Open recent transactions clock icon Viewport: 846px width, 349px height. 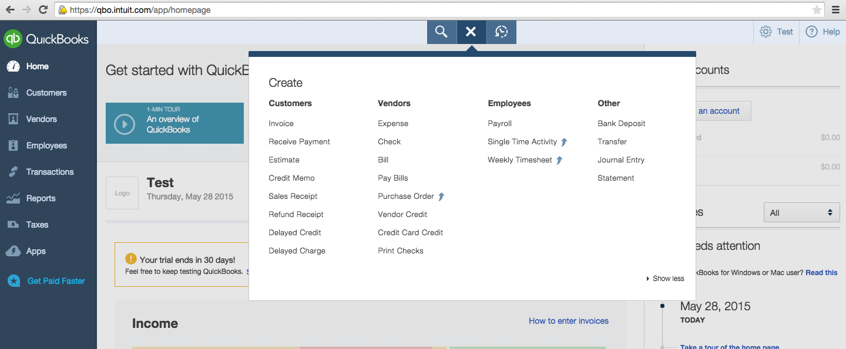click(x=501, y=32)
